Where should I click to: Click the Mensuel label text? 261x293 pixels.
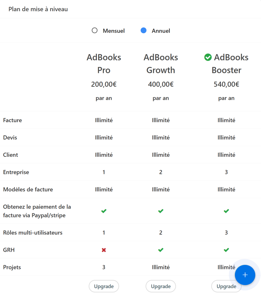114,31
